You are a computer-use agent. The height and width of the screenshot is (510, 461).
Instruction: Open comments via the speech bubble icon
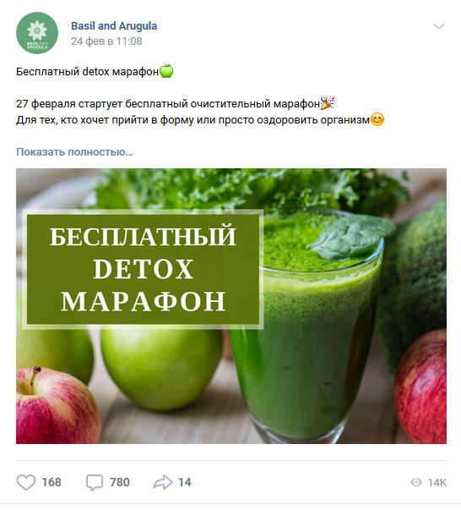click(95, 482)
